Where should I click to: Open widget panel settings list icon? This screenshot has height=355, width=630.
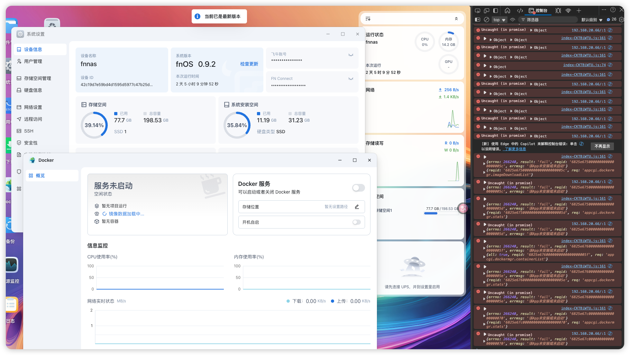368,19
